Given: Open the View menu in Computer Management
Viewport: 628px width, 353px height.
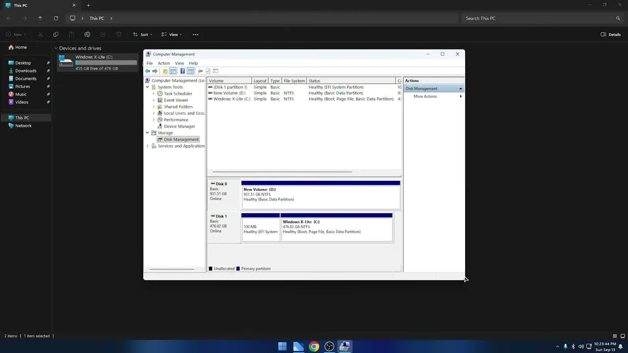Looking at the screenshot, I should click(179, 63).
